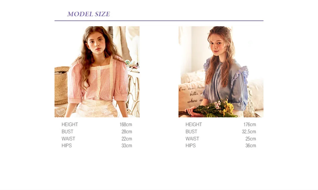Click the MODEL SIZE heading
The height and width of the screenshot is (190, 318).
coord(89,14)
